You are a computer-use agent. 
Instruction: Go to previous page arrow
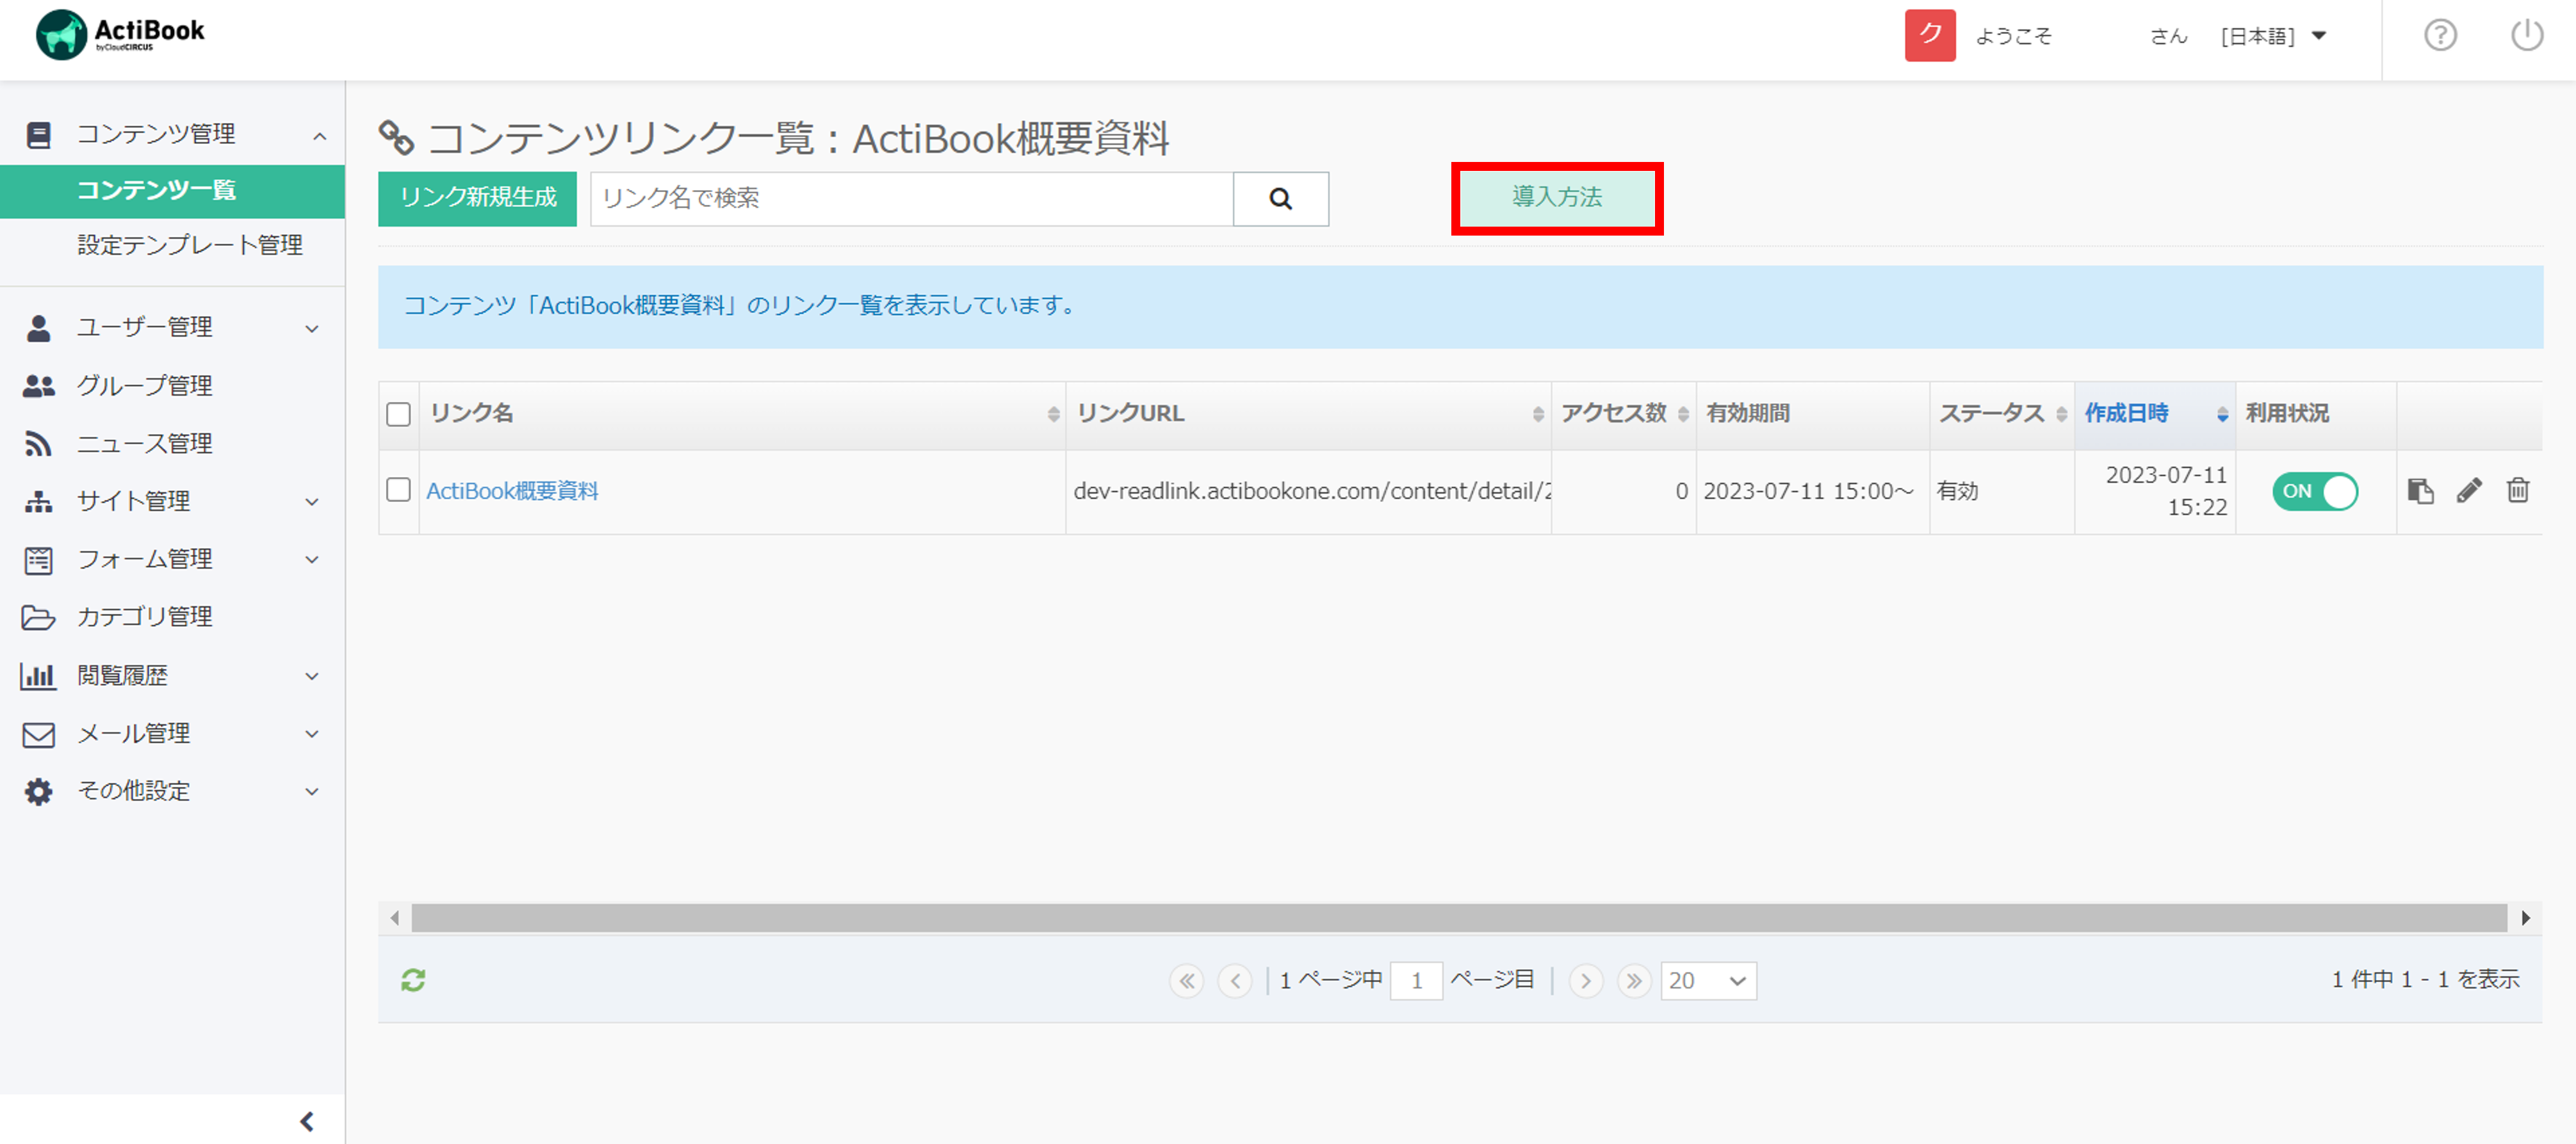click(1235, 981)
